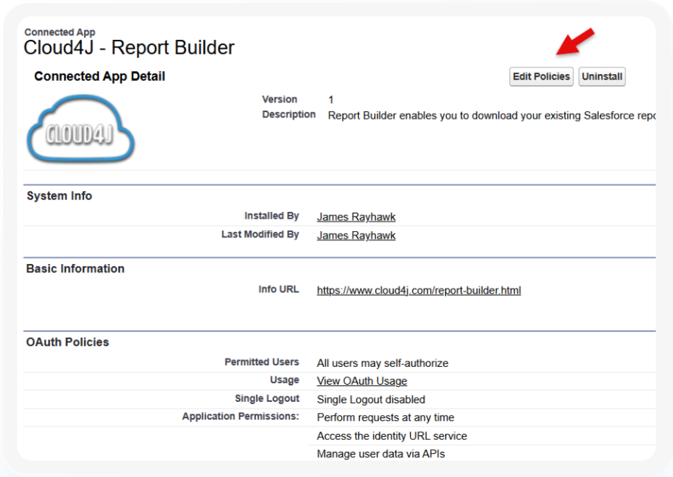Select 'Access the identity URL service' permission
This screenshot has height=477, width=673.
pos(392,436)
